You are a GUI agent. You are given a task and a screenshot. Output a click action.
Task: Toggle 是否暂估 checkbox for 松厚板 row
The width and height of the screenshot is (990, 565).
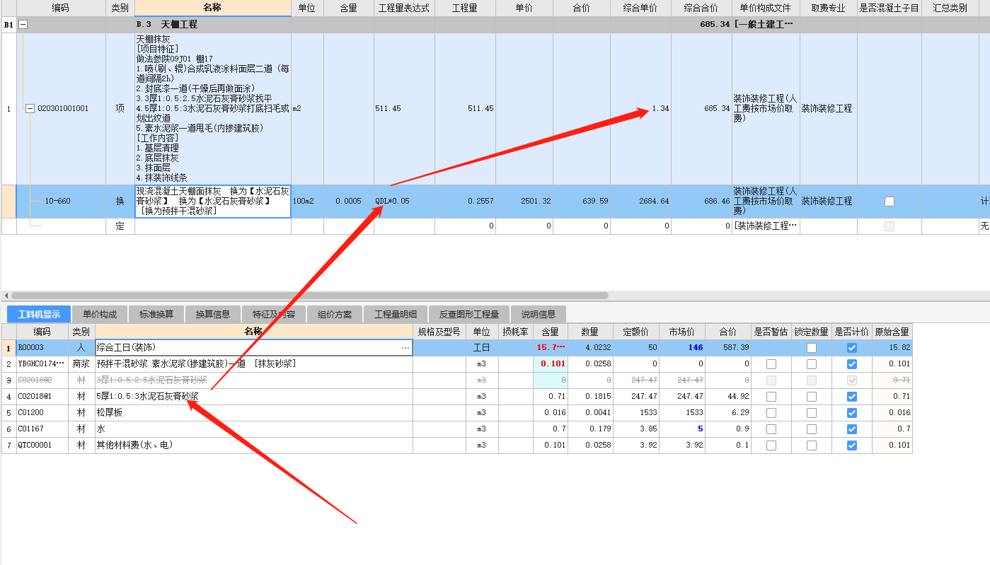click(x=771, y=413)
